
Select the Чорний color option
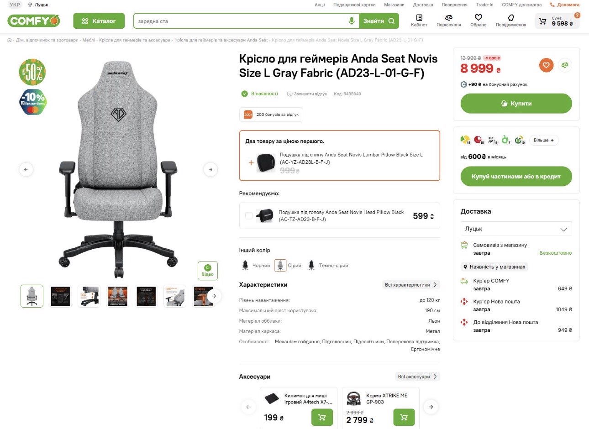[x=256, y=265]
